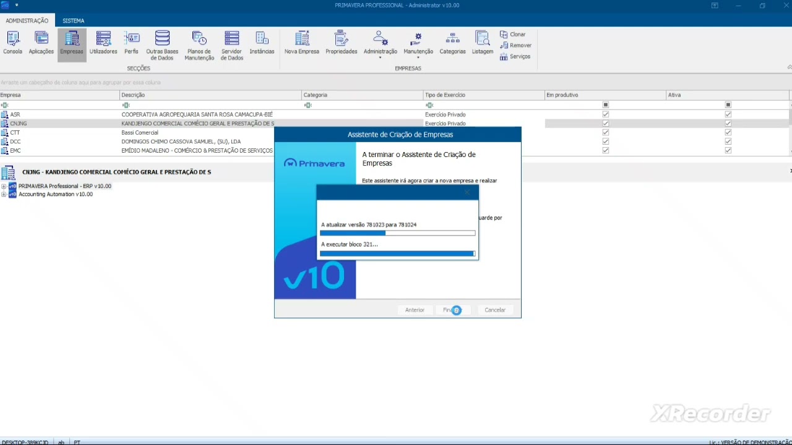Open the Aplicações section

tap(41, 43)
